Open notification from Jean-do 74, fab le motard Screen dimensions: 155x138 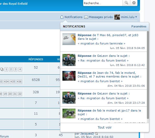coord(104,79)
